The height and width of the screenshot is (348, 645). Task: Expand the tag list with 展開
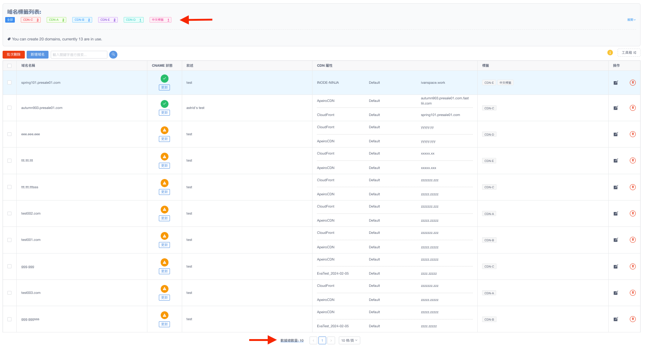pyautogui.click(x=631, y=20)
